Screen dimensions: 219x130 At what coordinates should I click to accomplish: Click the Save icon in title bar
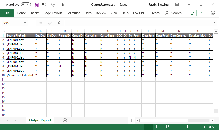37,5
